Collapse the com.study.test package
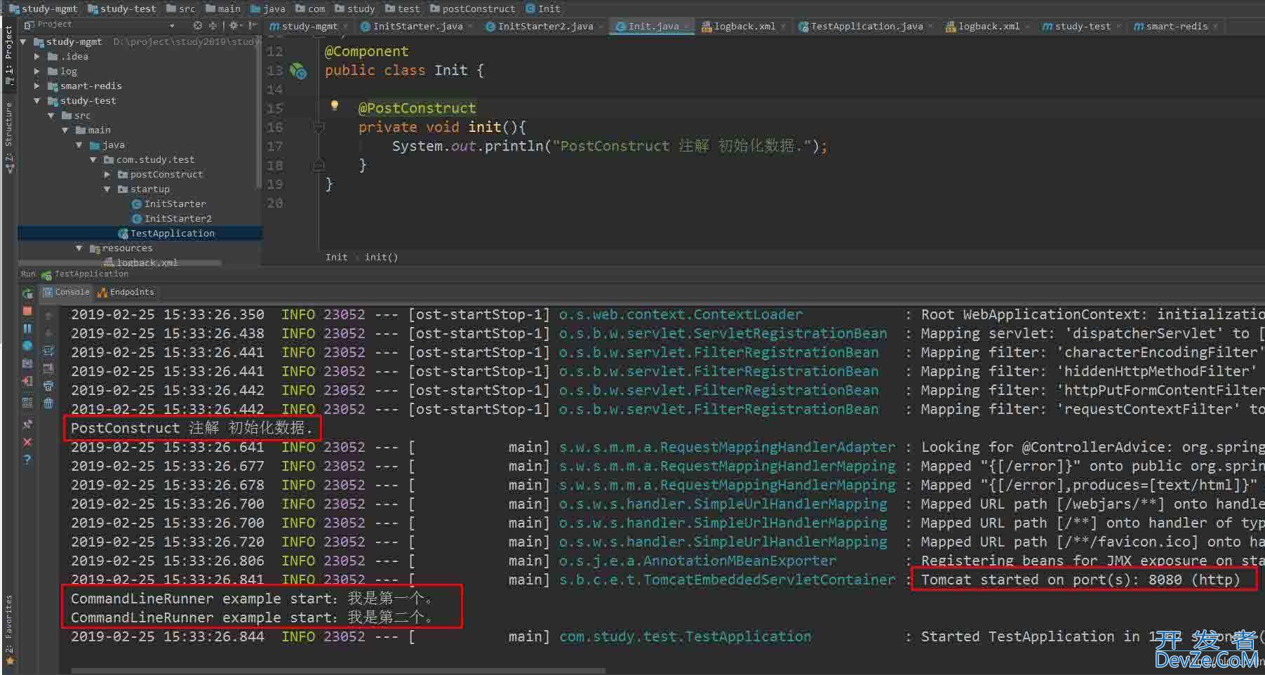Image resolution: width=1265 pixels, height=675 pixels. coord(93,160)
